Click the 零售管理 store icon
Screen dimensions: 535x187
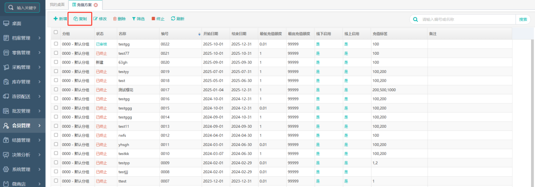tap(6, 53)
